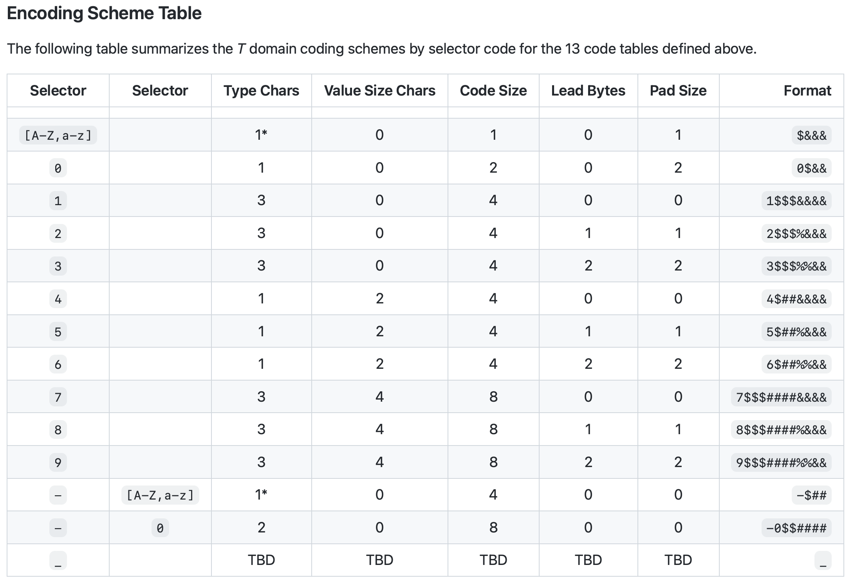845x581 pixels.
Task: Click [A-Z,a-z] in the second Selector column
Action: pos(160,495)
